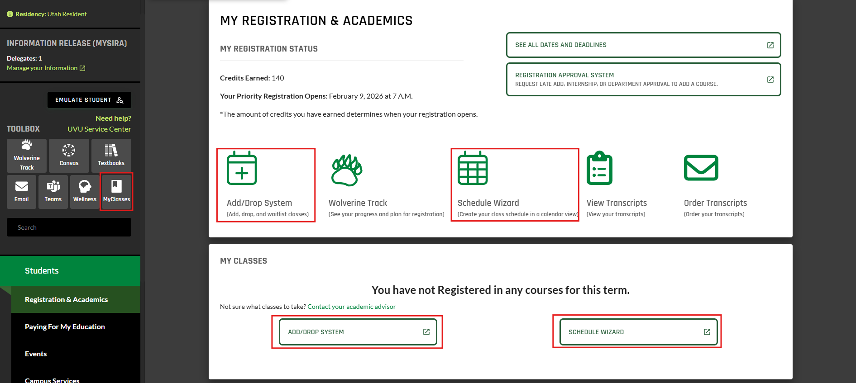Viewport: 856px width, 383px height.
Task: Open the View Transcripts clipboard icon
Action: tap(599, 168)
